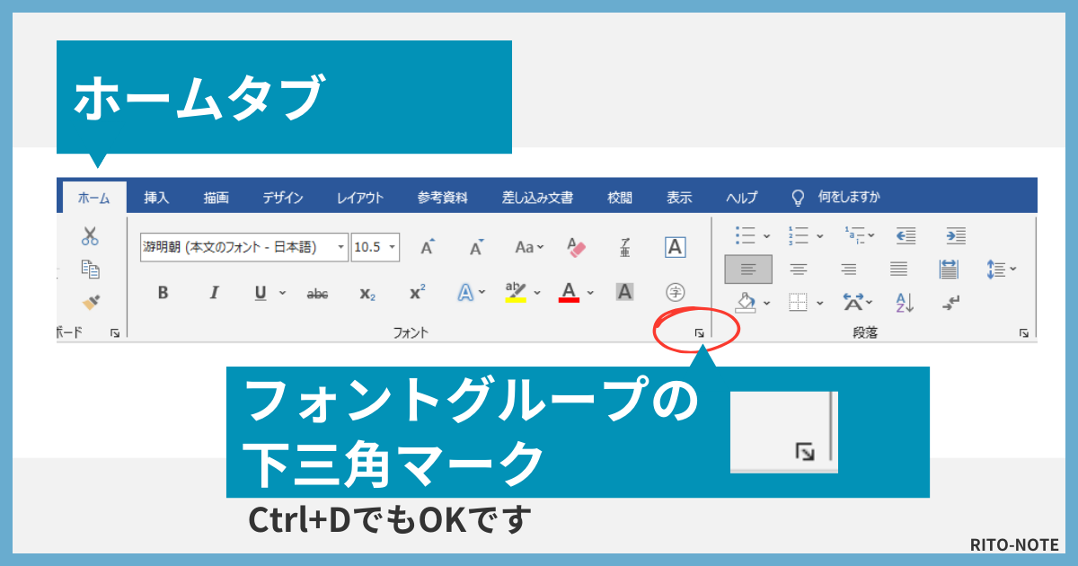Open the line spacing options dropdown

pyautogui.click(x=999, y=269)
